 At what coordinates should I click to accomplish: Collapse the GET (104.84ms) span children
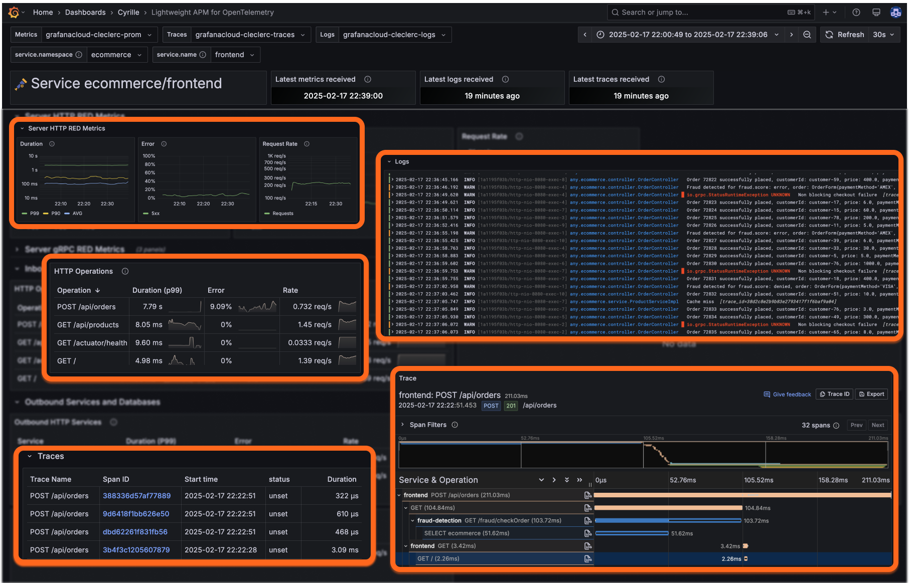tap(406, 508)
